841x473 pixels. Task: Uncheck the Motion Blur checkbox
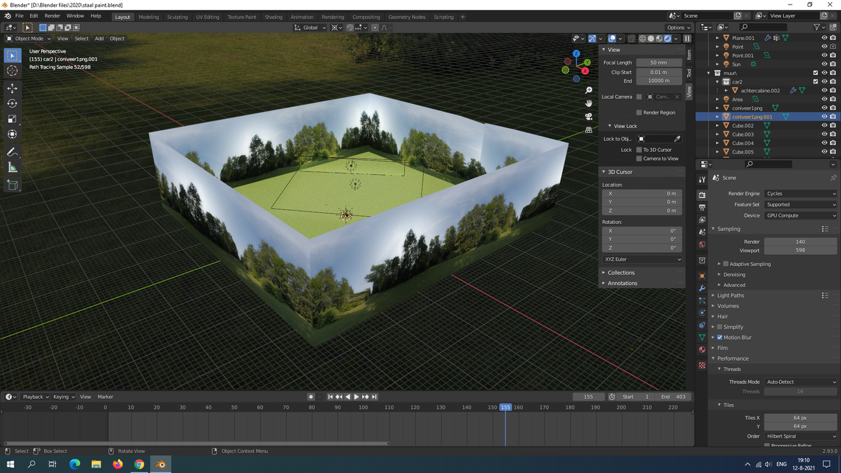[720, 337]
